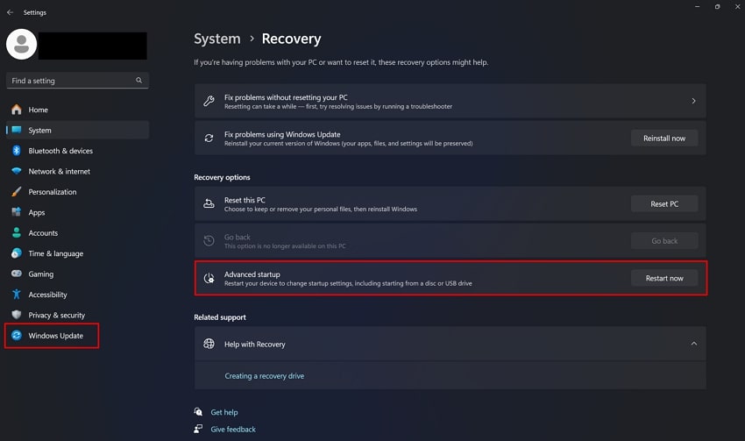The height and width of the screenshot is (441, 745).
Task: Click the Windows Update sync icon
Action: tap(16, 336)
